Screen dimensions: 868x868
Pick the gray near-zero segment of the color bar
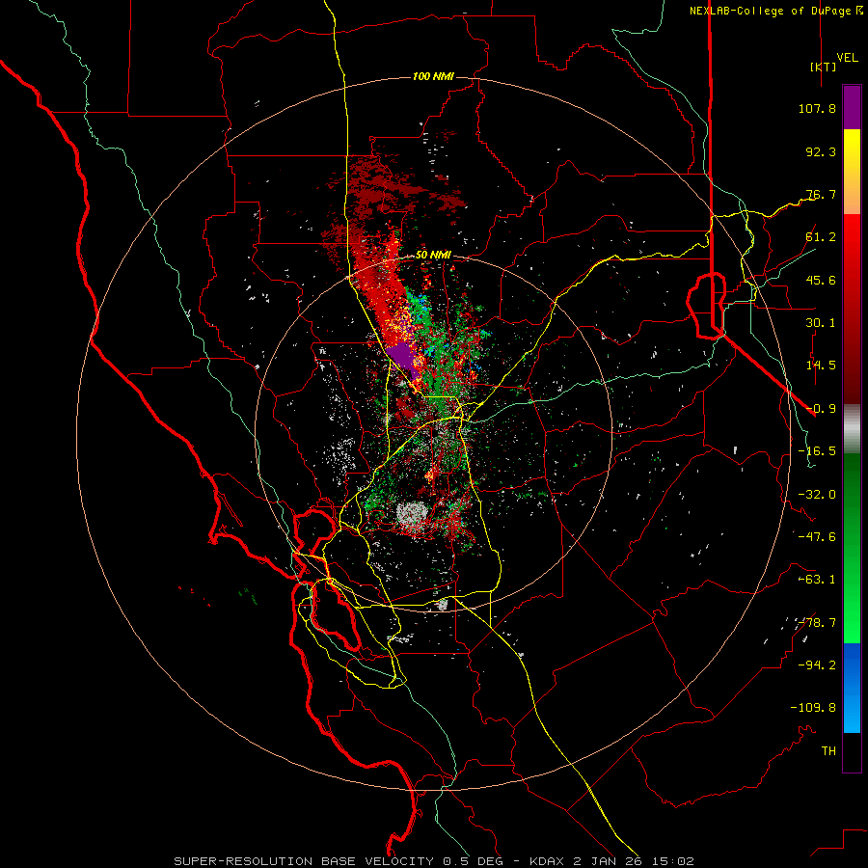tap(852, 428)
